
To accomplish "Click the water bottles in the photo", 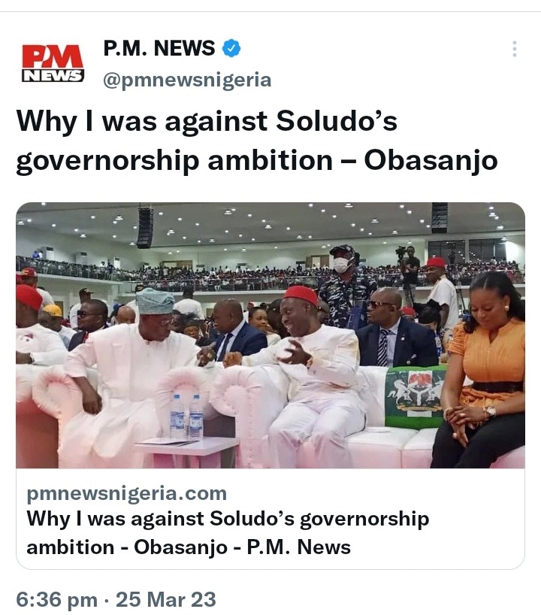I will tap(186, 417).
